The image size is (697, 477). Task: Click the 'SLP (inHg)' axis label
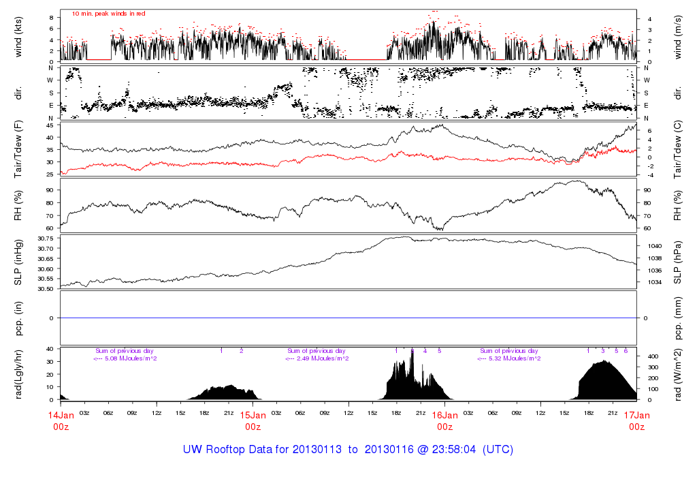coord(20,262)
